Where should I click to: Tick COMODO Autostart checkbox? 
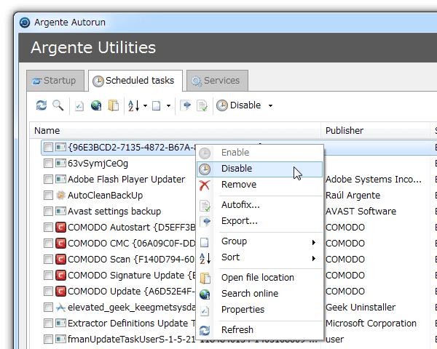[48, 228]
